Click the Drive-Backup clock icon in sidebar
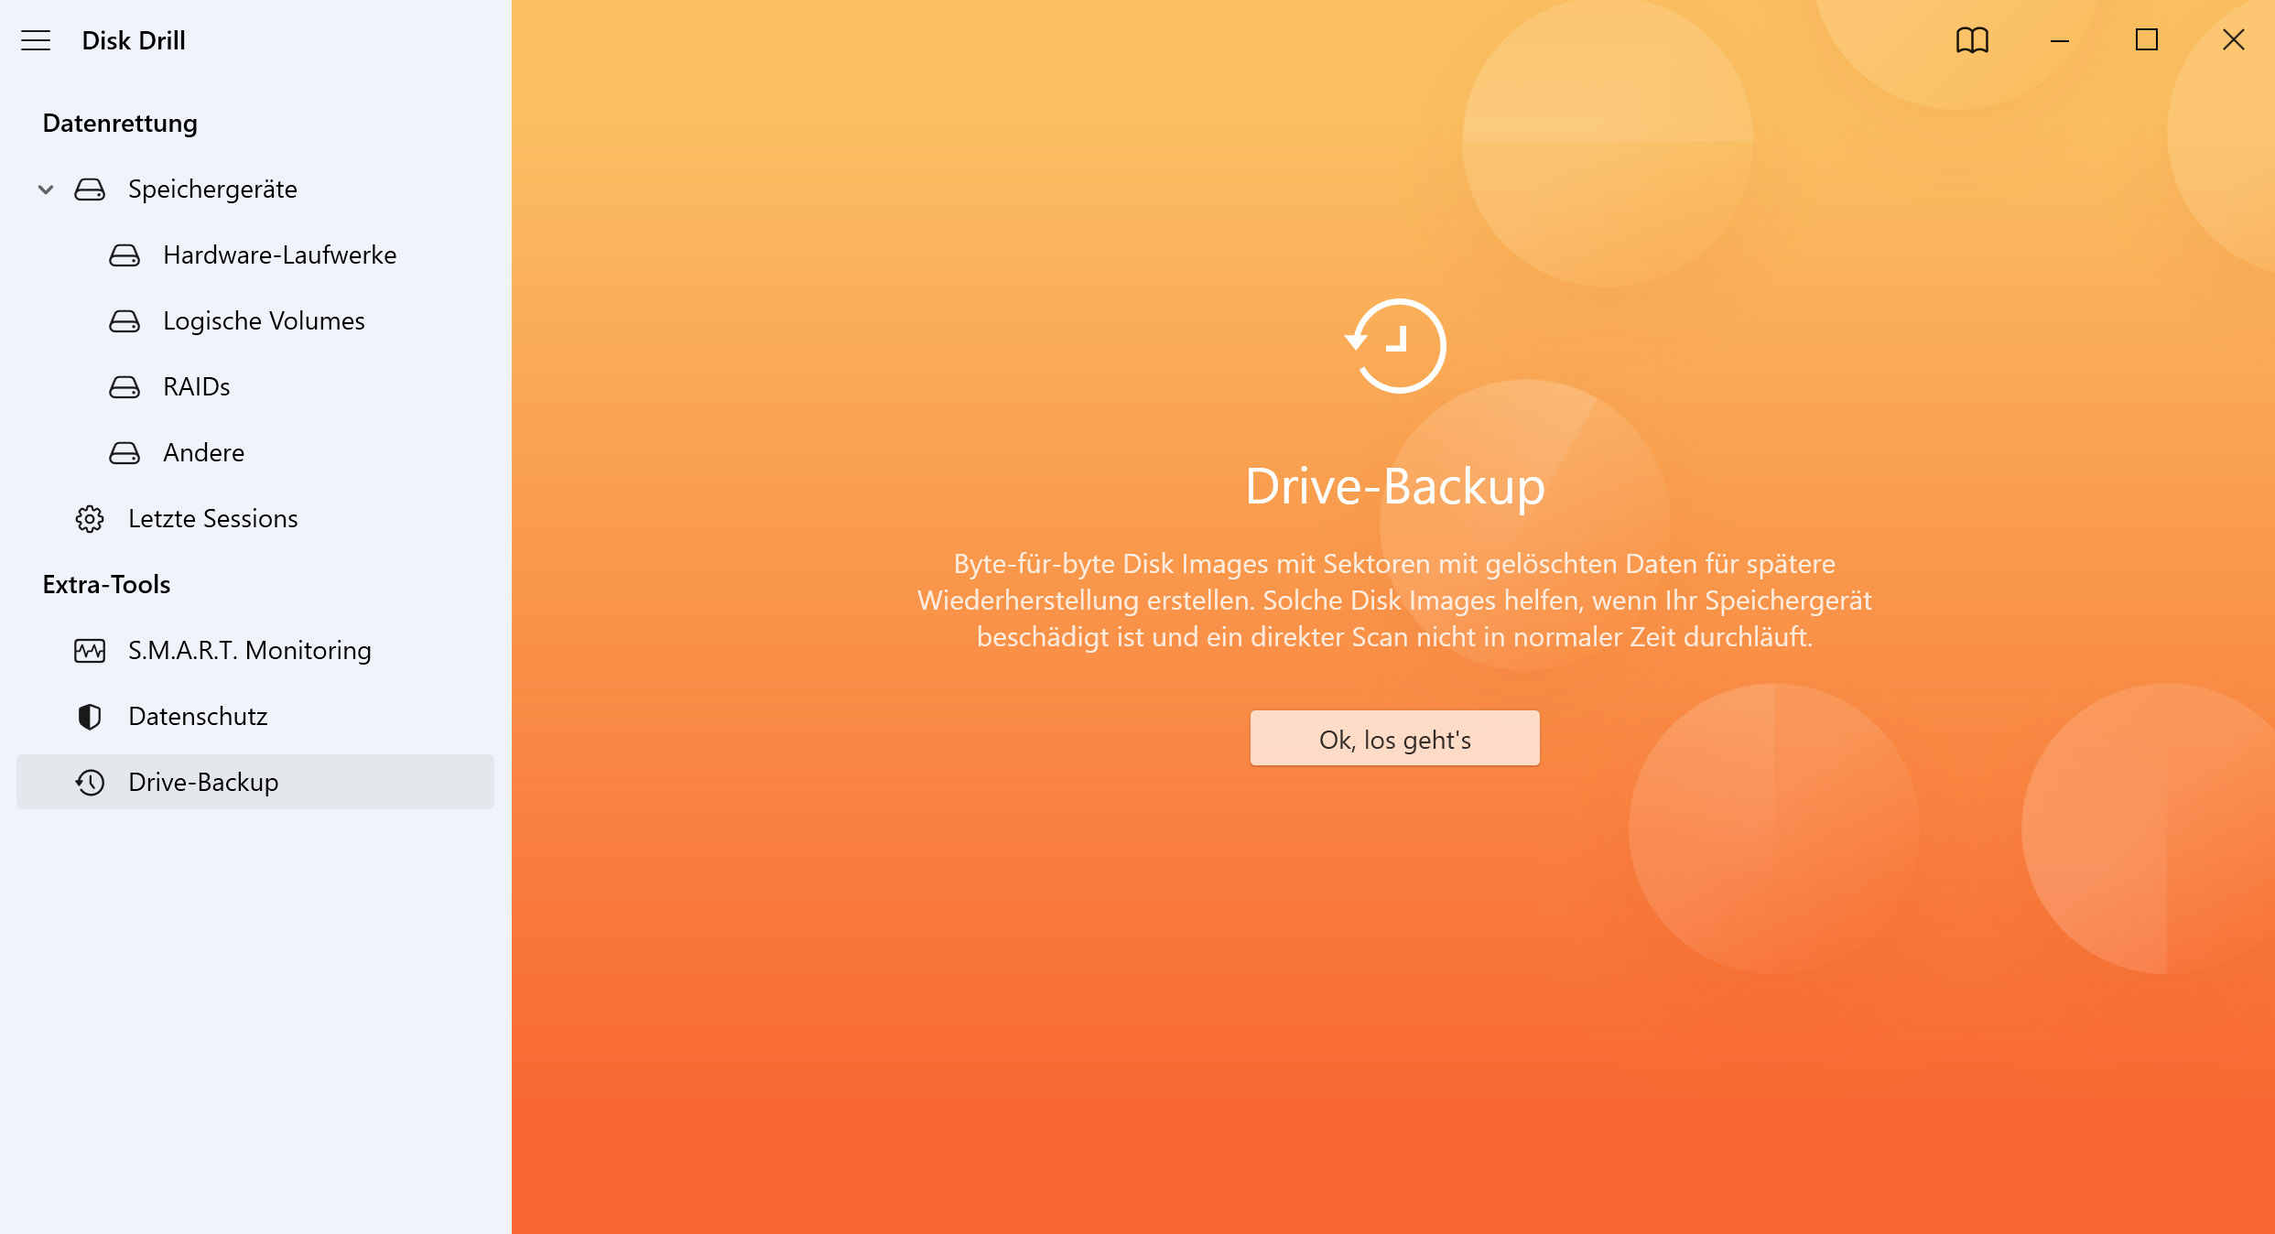This screenshot has width=2275, height=1234. (90, 783)
